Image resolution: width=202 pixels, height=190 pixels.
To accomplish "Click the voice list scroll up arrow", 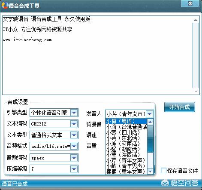I will coord(150,122).
